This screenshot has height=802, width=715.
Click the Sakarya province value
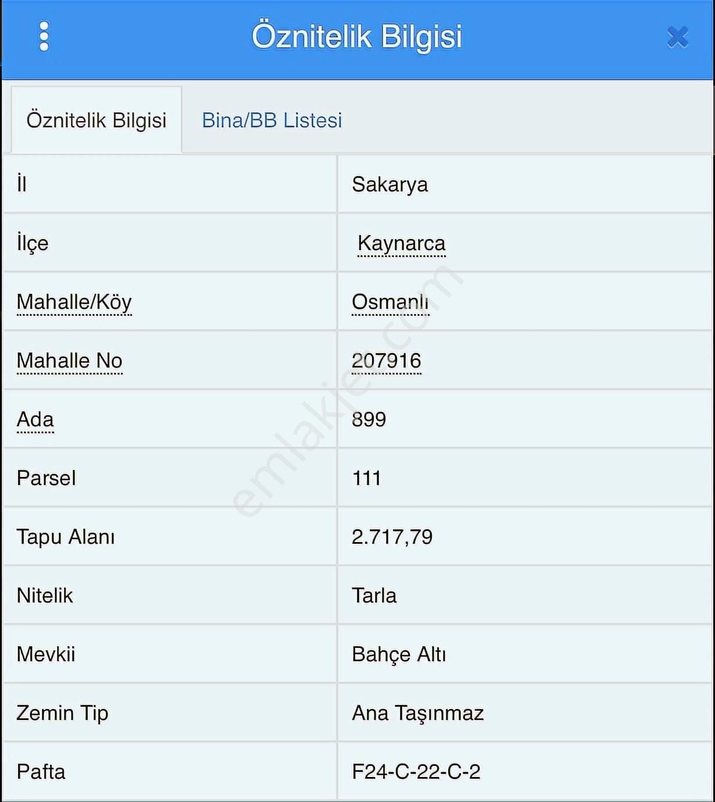[x=390, y=184]
